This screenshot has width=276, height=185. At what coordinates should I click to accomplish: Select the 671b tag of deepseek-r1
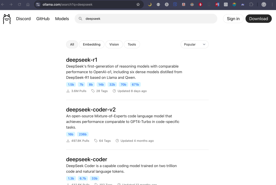(x=135, y=84)
